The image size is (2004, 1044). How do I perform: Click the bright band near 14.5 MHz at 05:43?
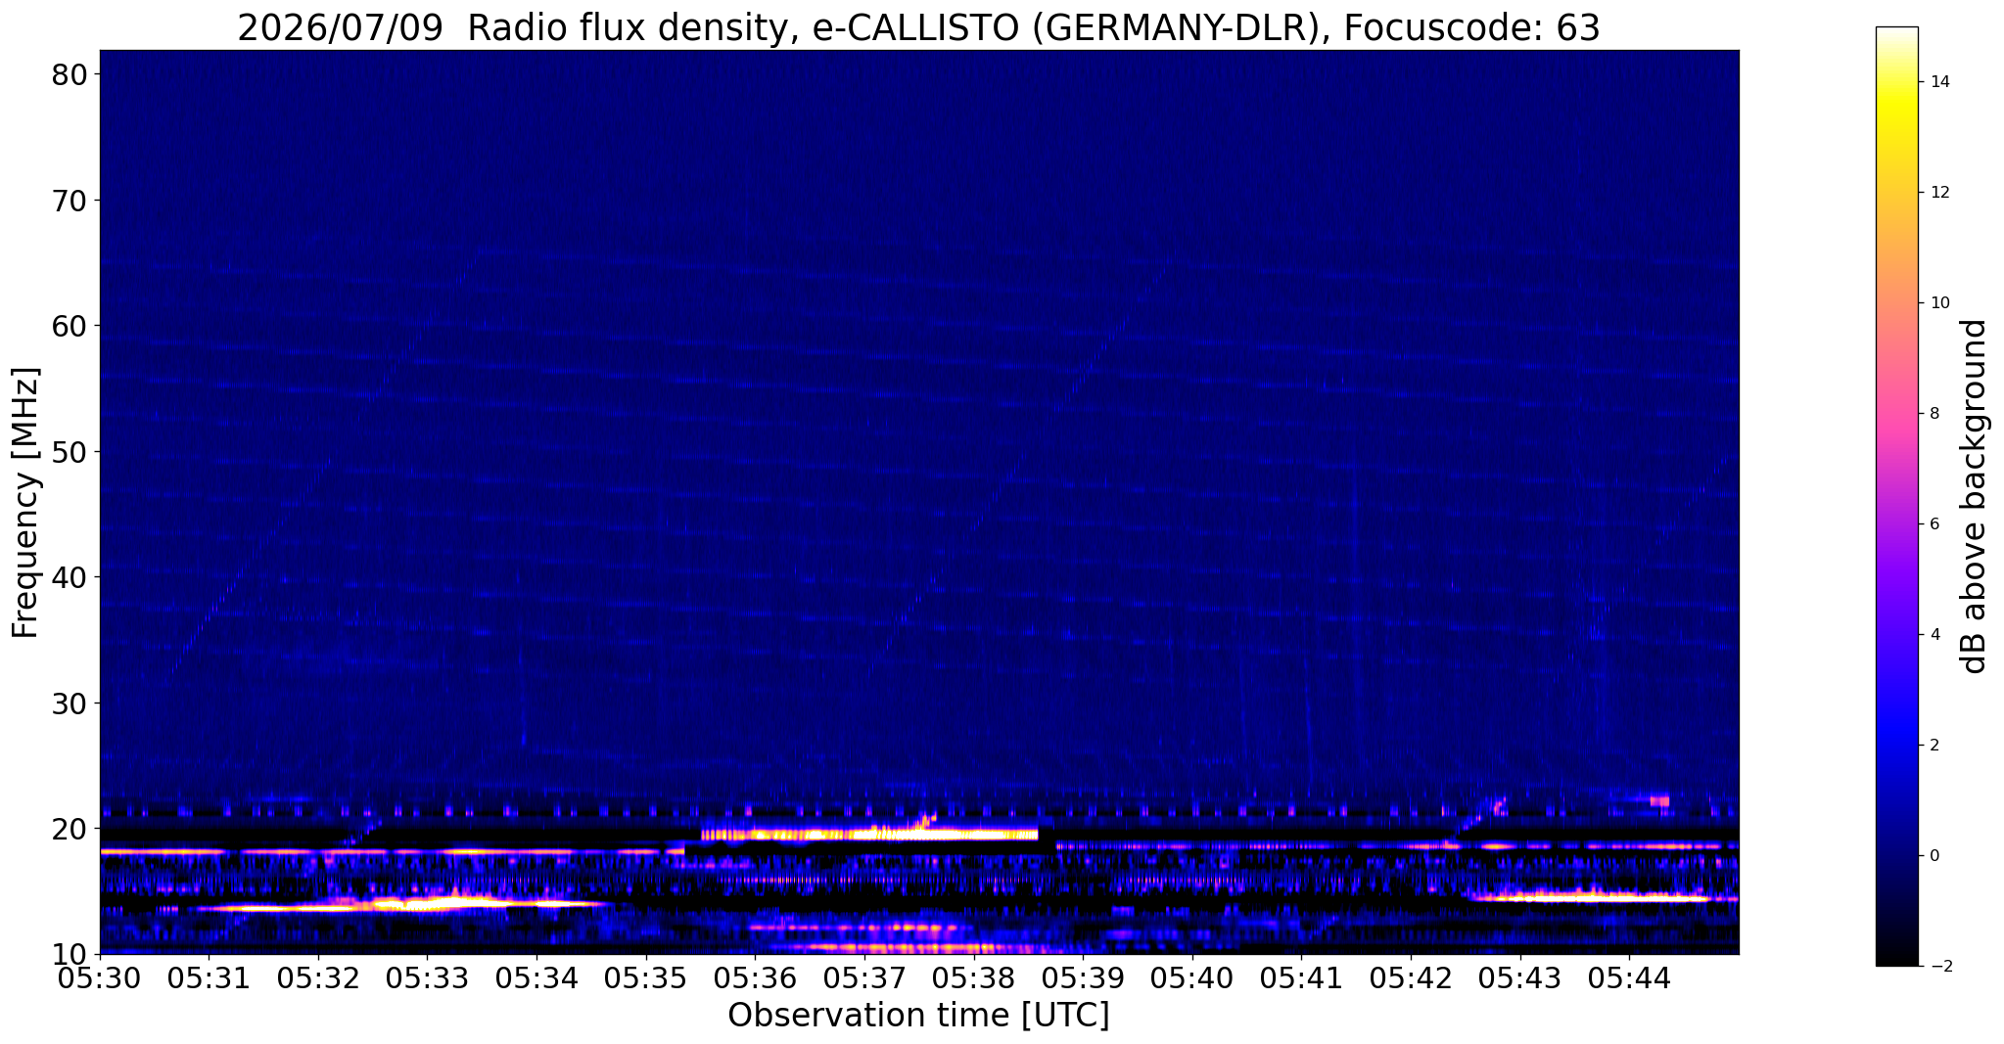(x=1591, y=896)
